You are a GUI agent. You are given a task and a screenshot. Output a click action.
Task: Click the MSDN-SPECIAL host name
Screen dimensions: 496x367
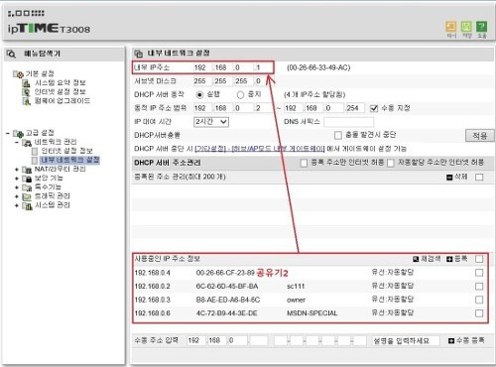(312, 313)
